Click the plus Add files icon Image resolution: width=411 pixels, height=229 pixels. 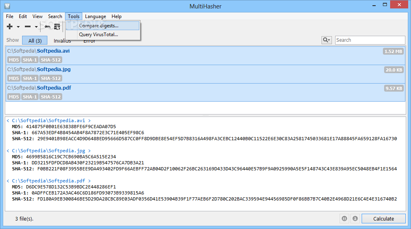10,27
